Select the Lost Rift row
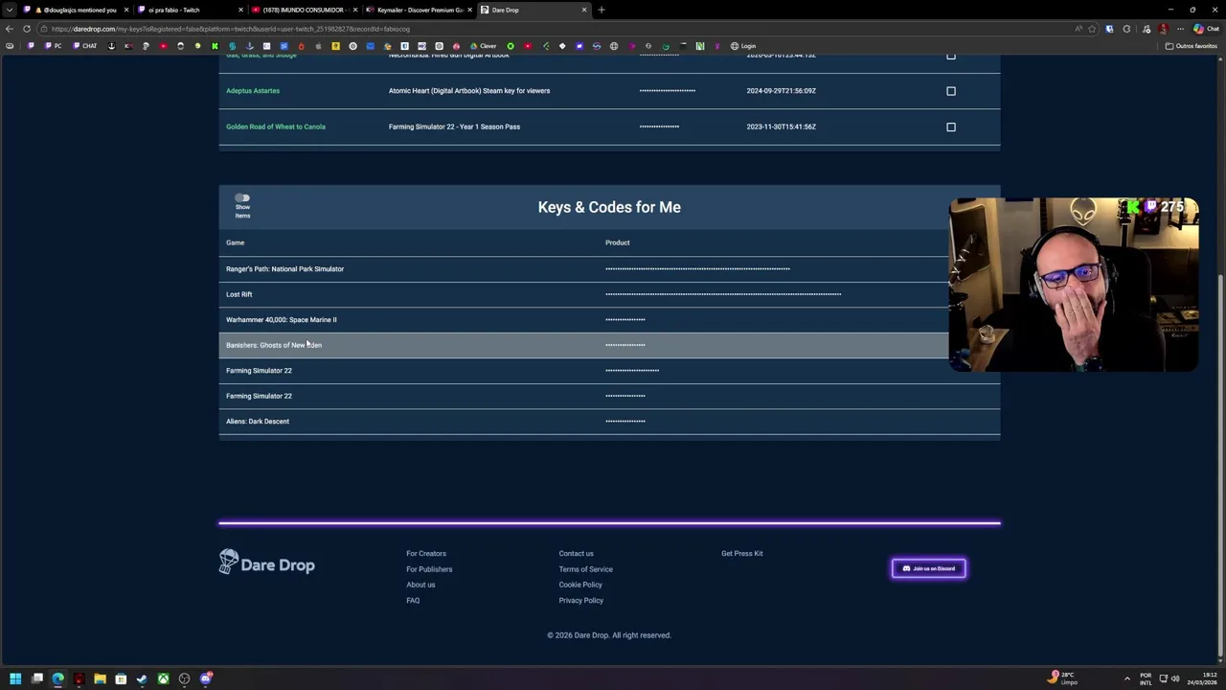 click(x=609, y=294)
